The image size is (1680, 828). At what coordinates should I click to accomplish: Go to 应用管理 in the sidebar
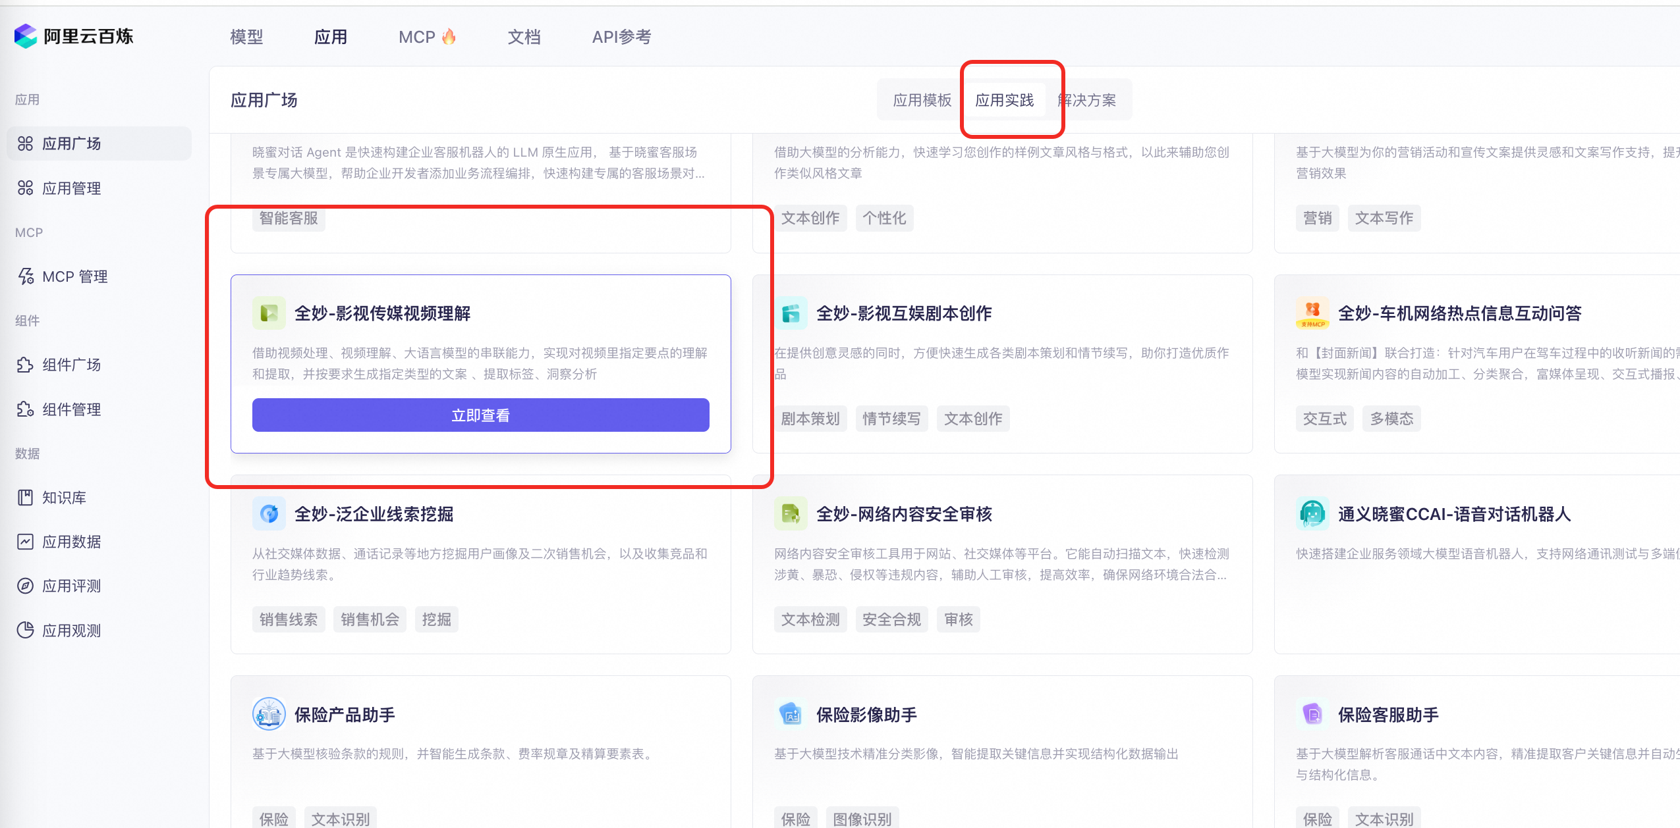(99, 188)
